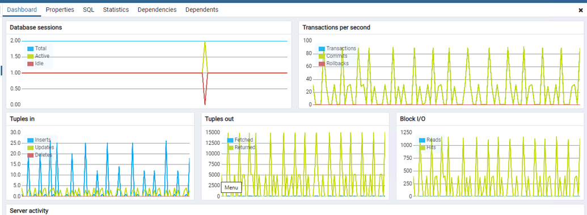587x215 pixels.
Task: Open the SQL tab
Action: click(88, 10)
